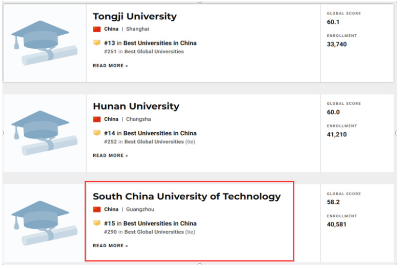Click Hunan University graduation cap image
Image resolution: width=400 pixels, height=268 pixels.
(44, 132)
